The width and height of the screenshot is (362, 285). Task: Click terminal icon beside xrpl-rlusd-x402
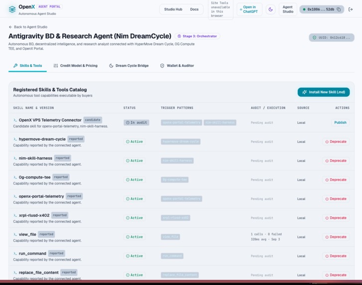pyautogui.click(x=15, y=215)
